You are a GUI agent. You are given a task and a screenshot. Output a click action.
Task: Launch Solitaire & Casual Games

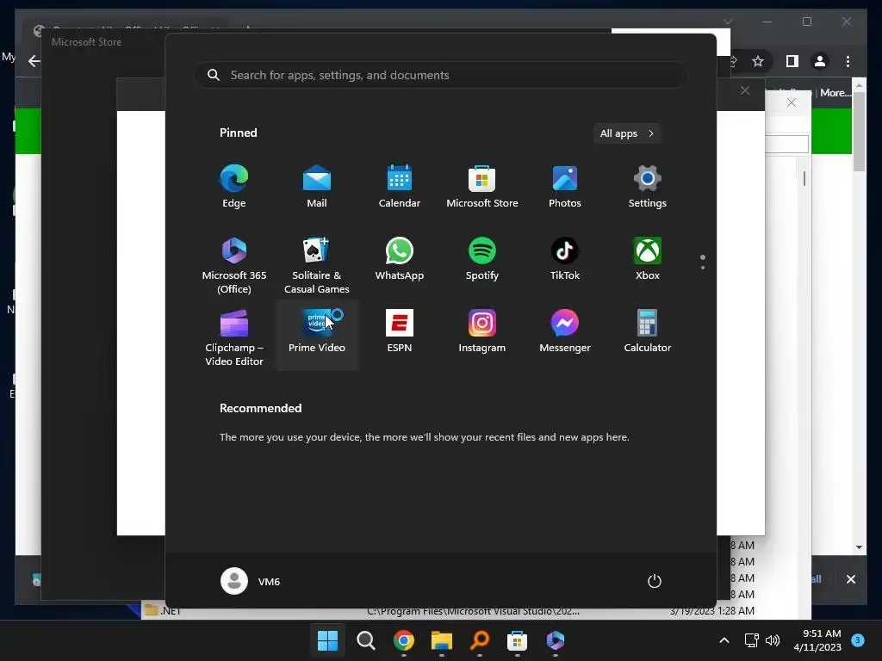317,265
